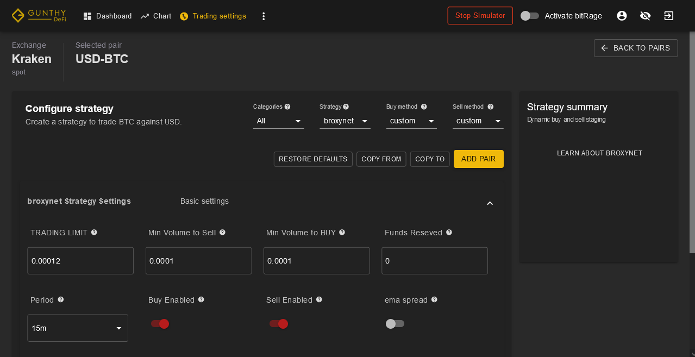
Task: Click the Funds Reseved help icon
Action: coord(449,232)
